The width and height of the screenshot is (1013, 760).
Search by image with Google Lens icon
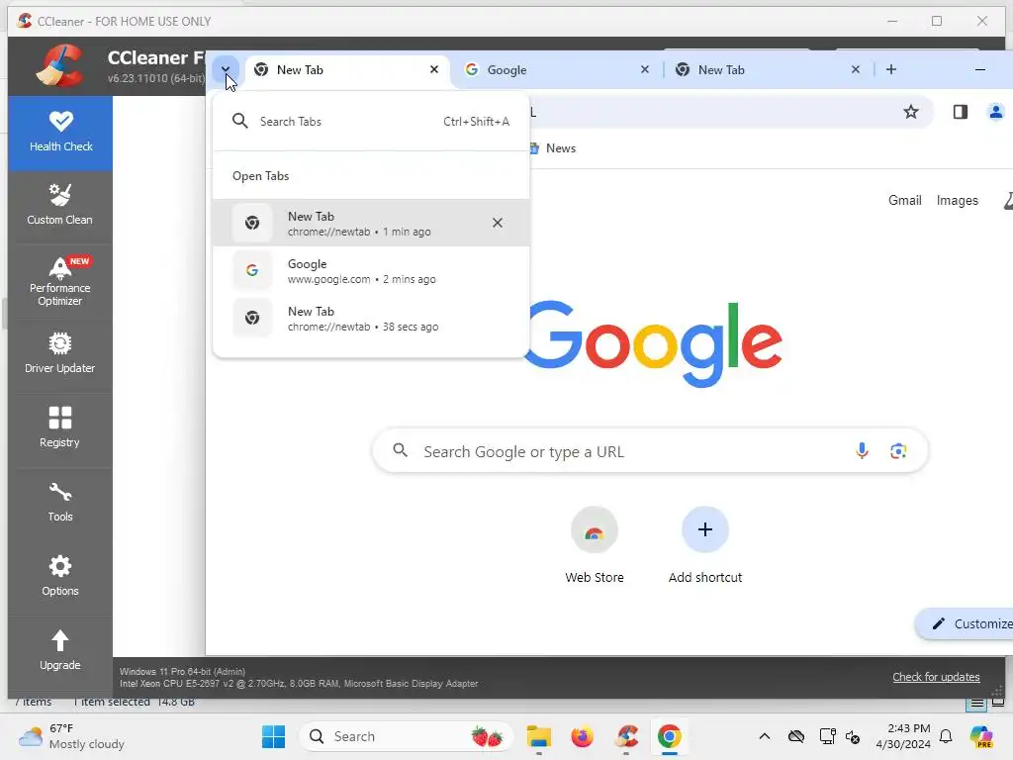(x=898, y=450)
